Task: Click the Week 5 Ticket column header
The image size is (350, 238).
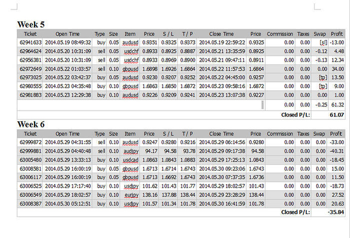Action: click(30, 34)
